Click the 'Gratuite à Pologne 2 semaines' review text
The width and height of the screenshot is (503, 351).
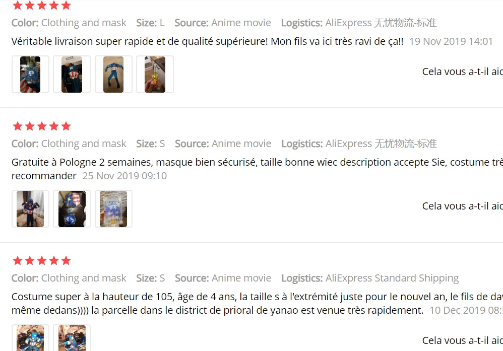point(257,169)
